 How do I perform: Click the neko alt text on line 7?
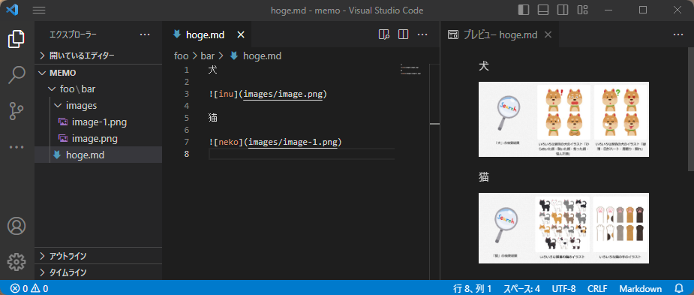coord(229,142)
